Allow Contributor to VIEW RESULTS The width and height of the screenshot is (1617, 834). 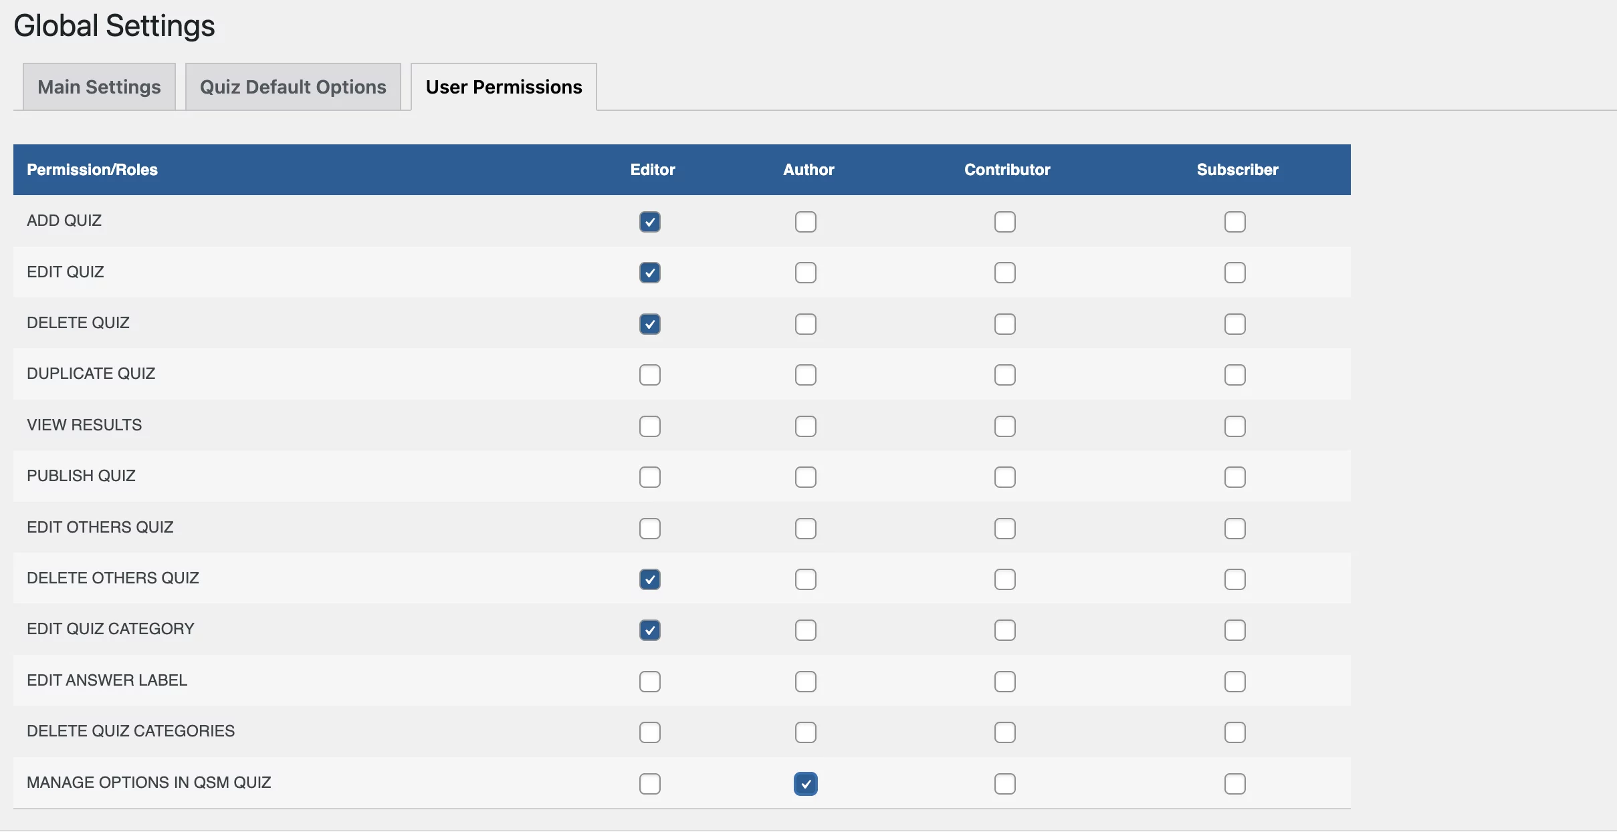pyautogui.click(x=1005, y=426)
